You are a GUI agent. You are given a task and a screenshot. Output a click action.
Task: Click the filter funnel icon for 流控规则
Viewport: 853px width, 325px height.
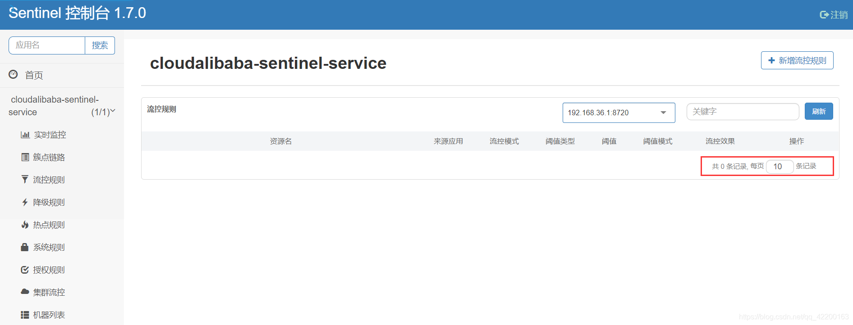point(25,179)
